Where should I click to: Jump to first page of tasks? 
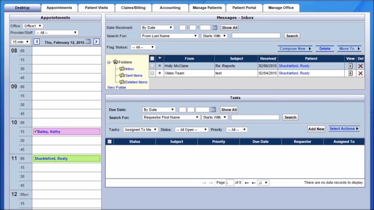pos(204,183)
